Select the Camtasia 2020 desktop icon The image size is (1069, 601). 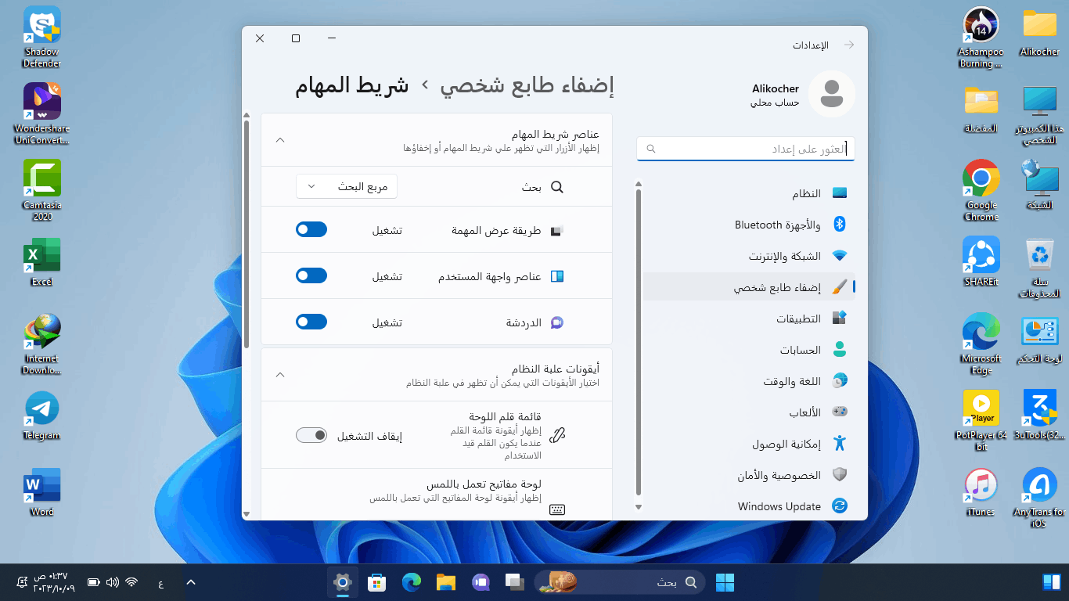coord(42,191)
